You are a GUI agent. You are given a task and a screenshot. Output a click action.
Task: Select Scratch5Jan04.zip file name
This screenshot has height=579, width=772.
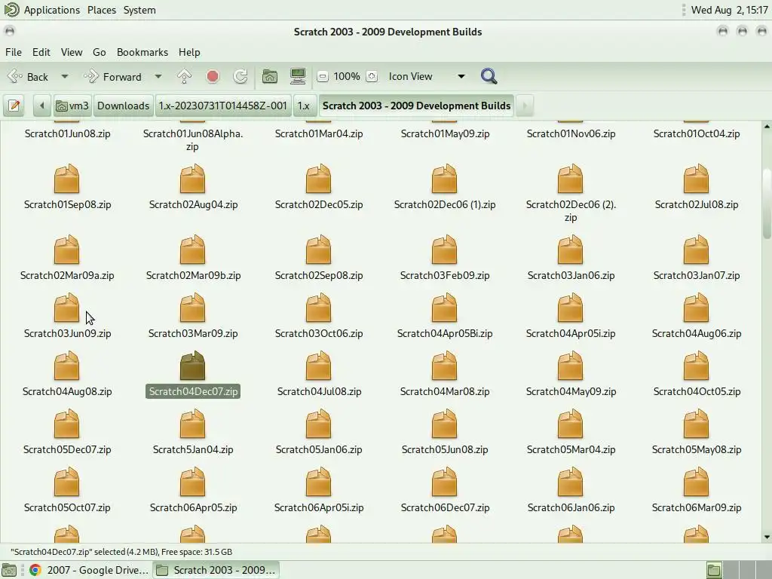[193, 449]
